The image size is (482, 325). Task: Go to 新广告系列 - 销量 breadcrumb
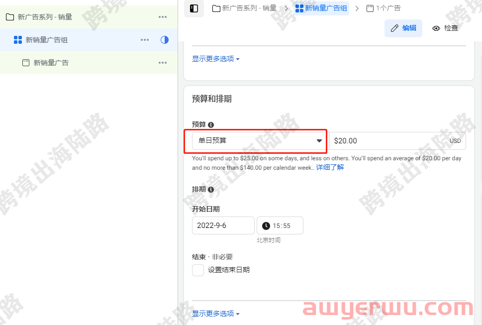coord(245,8)
